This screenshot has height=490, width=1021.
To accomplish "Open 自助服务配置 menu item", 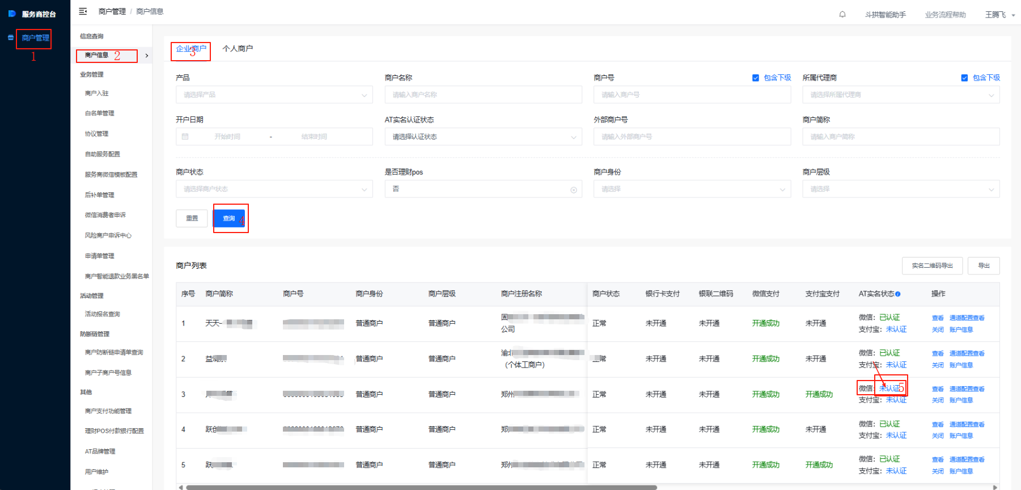I will pos(102,154).
